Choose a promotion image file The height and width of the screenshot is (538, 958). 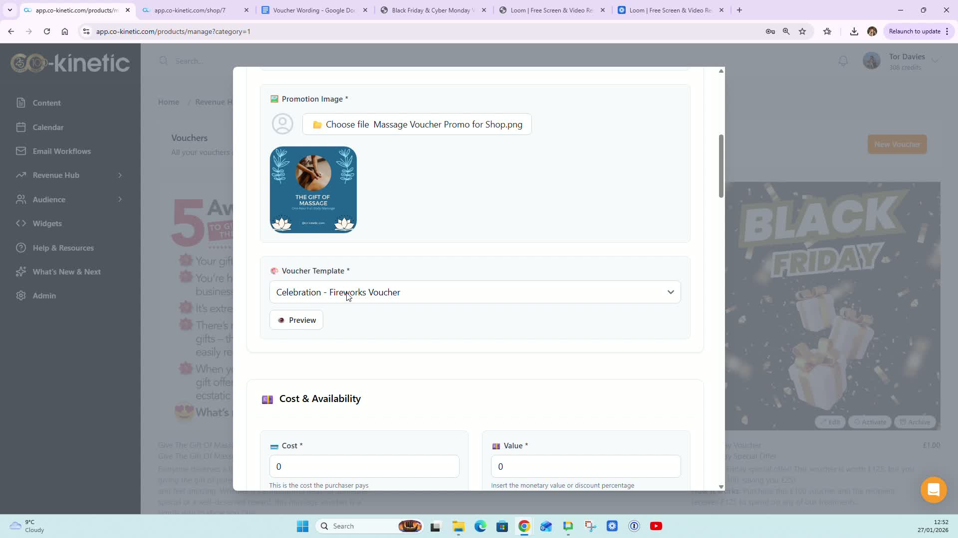[417, 125]
